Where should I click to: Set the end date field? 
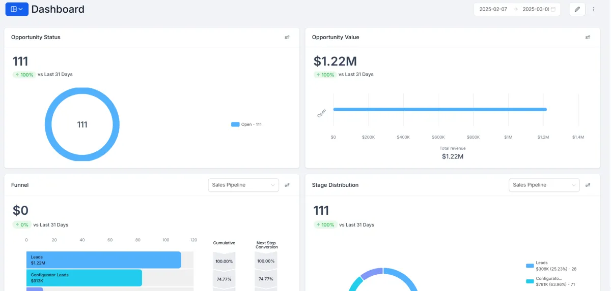536,9
